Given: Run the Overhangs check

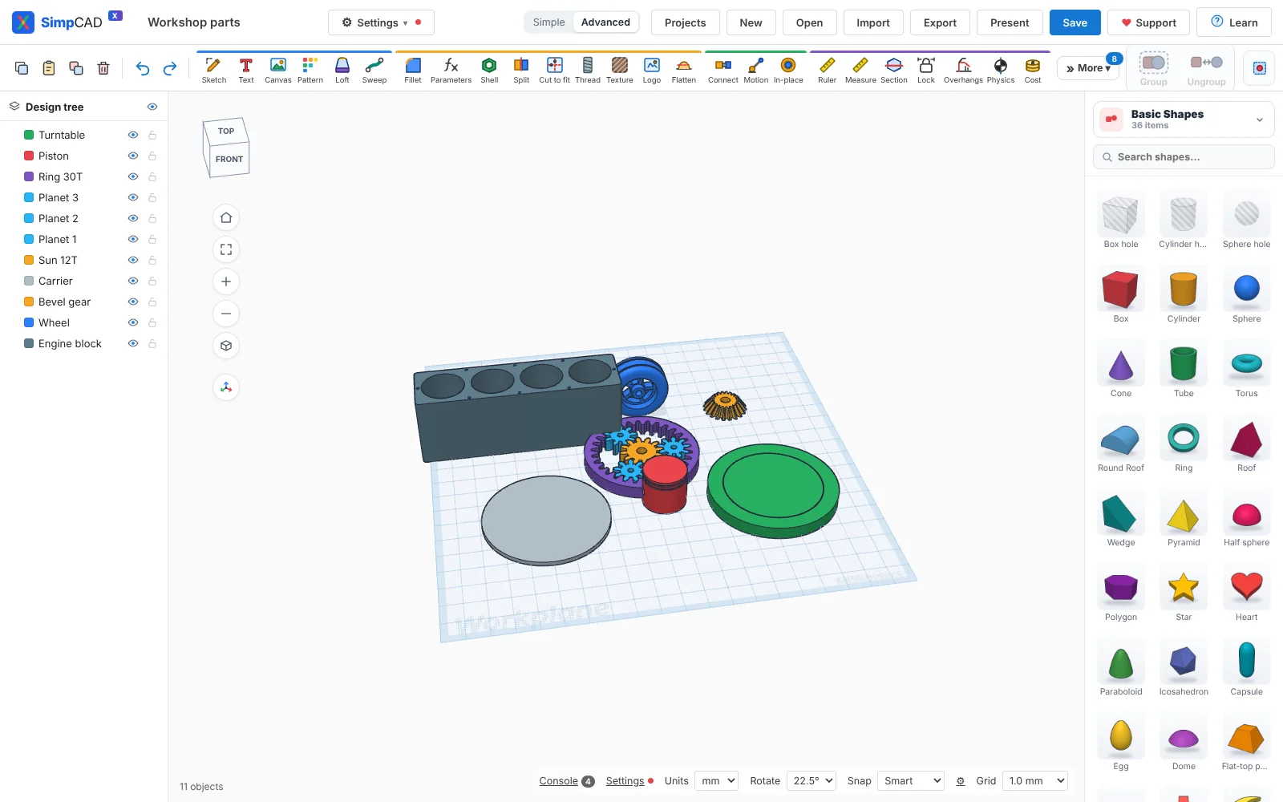Looking at the screenshot, I should (x=963, y=70).
